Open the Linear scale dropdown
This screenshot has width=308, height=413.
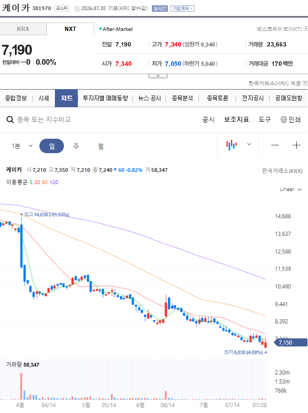[x=290, y=189]
